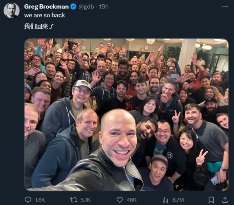Image resolution: width=234 pixels, height=205 pixels.
Task: Repost the tweet using the retweet arrows icon
Action: (74, 200)
